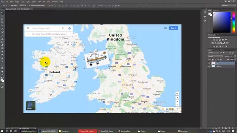This screenshot has height=133, width=237.
Task: Select the Gradient tool
Action: (x=2, y=48)
